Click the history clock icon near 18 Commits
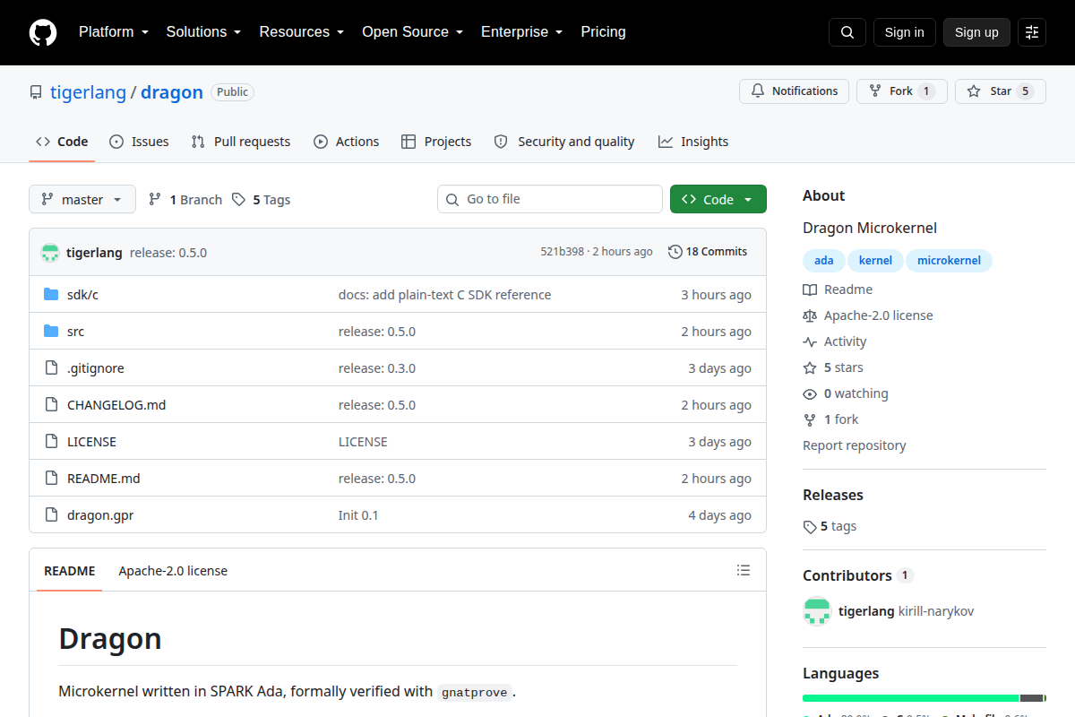This screenshot has width=1075, height=717. [675, 252]
